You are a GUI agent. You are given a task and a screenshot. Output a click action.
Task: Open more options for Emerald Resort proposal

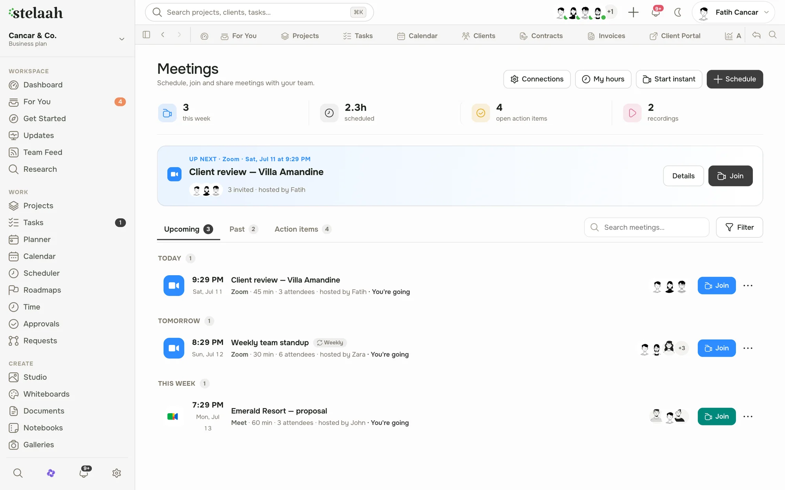point(748,416)
